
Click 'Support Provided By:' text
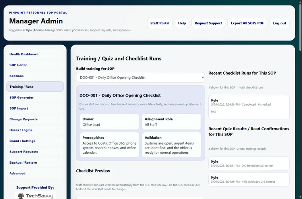point(35,187)
